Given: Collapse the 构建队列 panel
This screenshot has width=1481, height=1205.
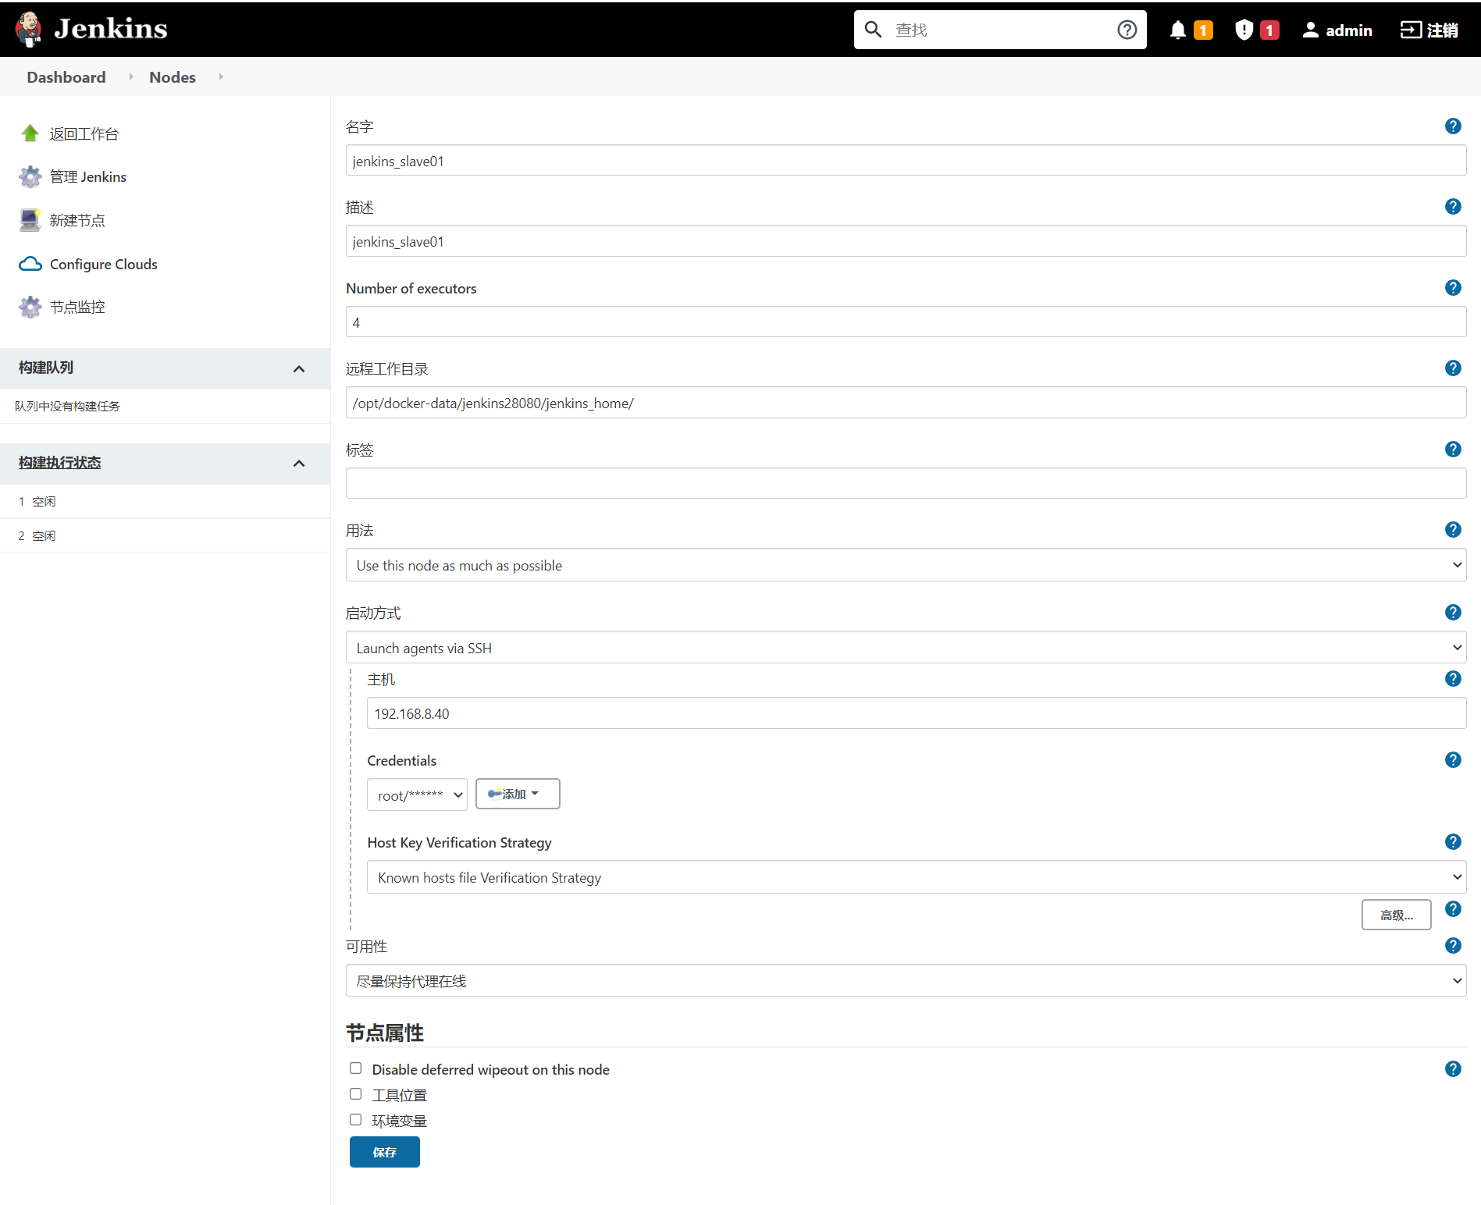Looking at the screenshot, I should click(x=299, y=368).
